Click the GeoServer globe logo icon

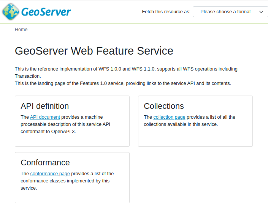10,12
